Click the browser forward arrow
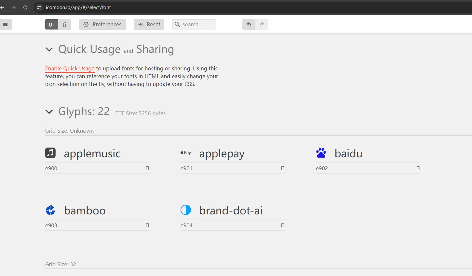Screen dimensions: 472x276 (x=14, y=7)
